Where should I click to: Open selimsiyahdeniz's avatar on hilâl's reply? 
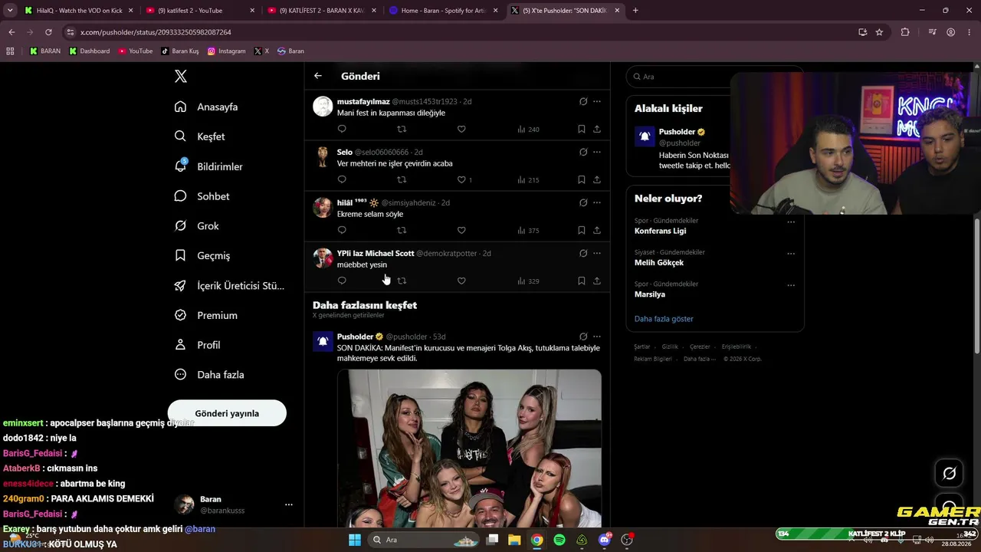point(323,207)
